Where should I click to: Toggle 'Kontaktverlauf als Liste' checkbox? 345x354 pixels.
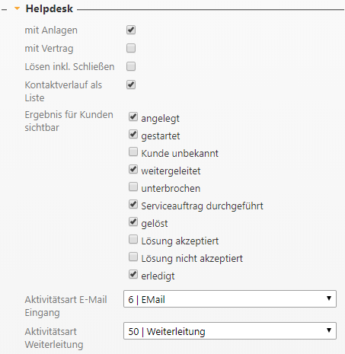click(131, 85)
